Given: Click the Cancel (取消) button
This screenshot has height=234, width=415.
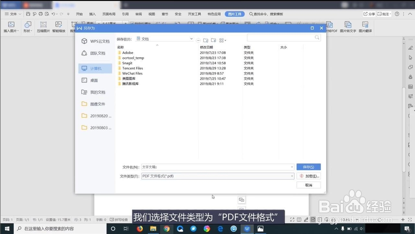Looking at the screenshot, I should point(309,185).
